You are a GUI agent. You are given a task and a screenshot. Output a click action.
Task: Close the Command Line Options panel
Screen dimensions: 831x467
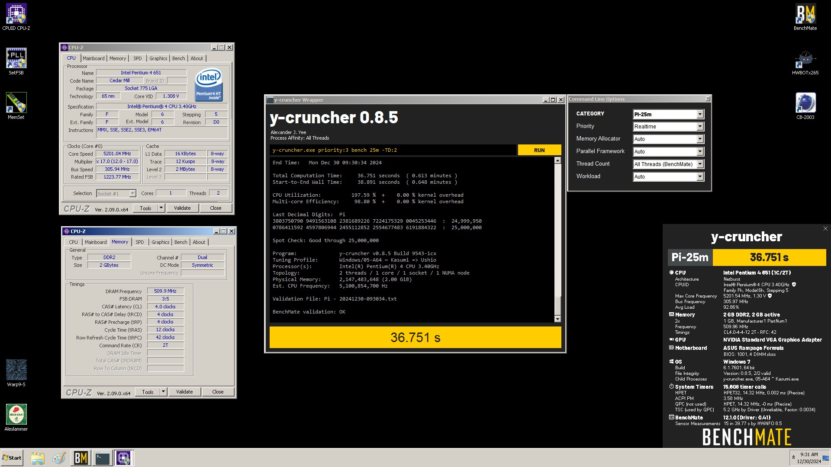[x=708, y=99]
